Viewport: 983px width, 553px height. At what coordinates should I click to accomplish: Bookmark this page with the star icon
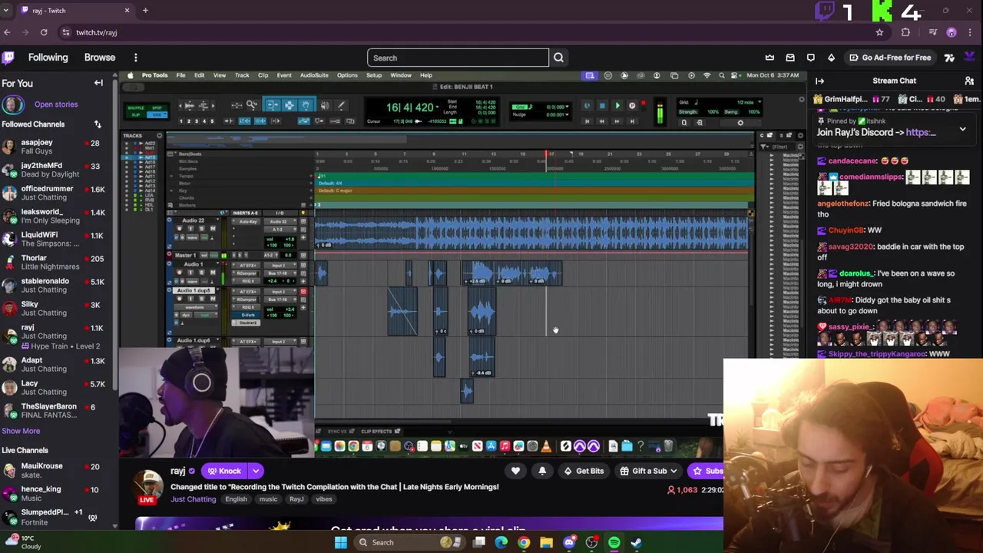(x=879, y=32)
